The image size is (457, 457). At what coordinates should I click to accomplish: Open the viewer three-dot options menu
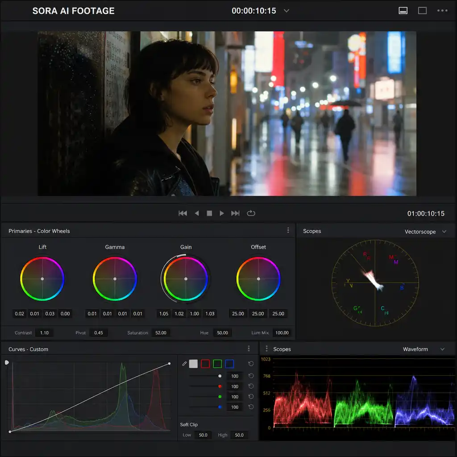coord(442,11)
